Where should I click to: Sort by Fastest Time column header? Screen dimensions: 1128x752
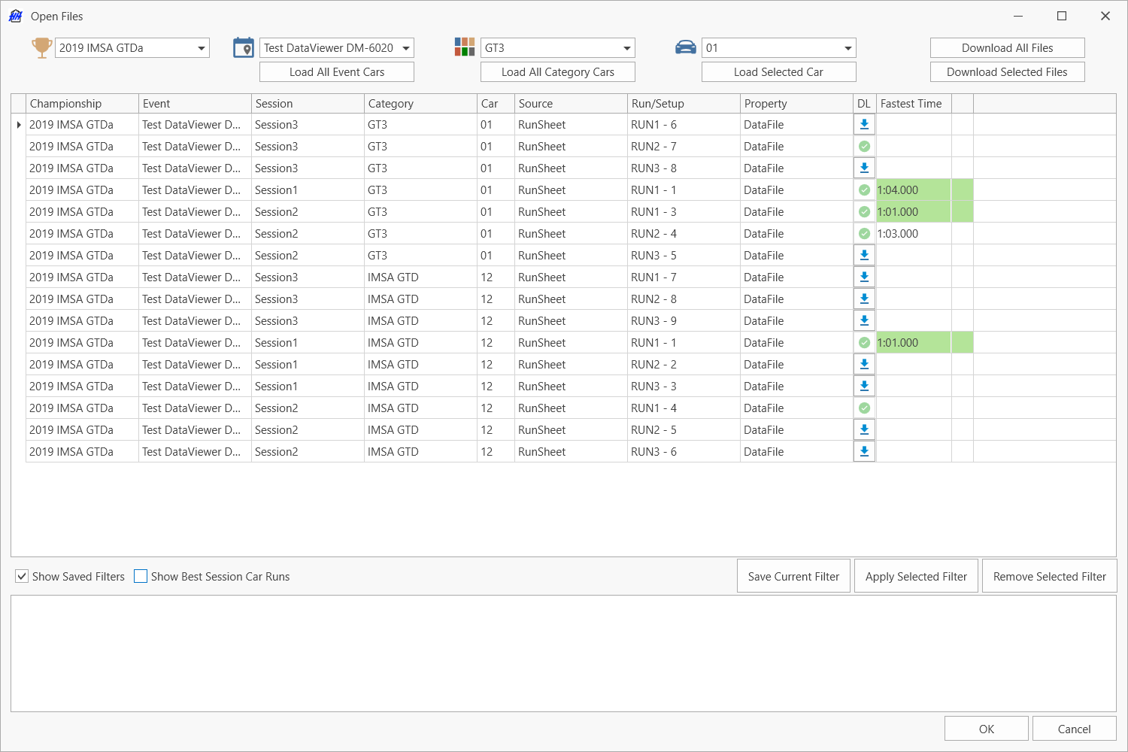tap(914, 104)
